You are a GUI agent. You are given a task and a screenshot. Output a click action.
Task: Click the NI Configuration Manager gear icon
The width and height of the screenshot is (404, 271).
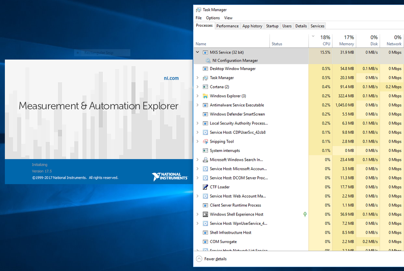208,61
